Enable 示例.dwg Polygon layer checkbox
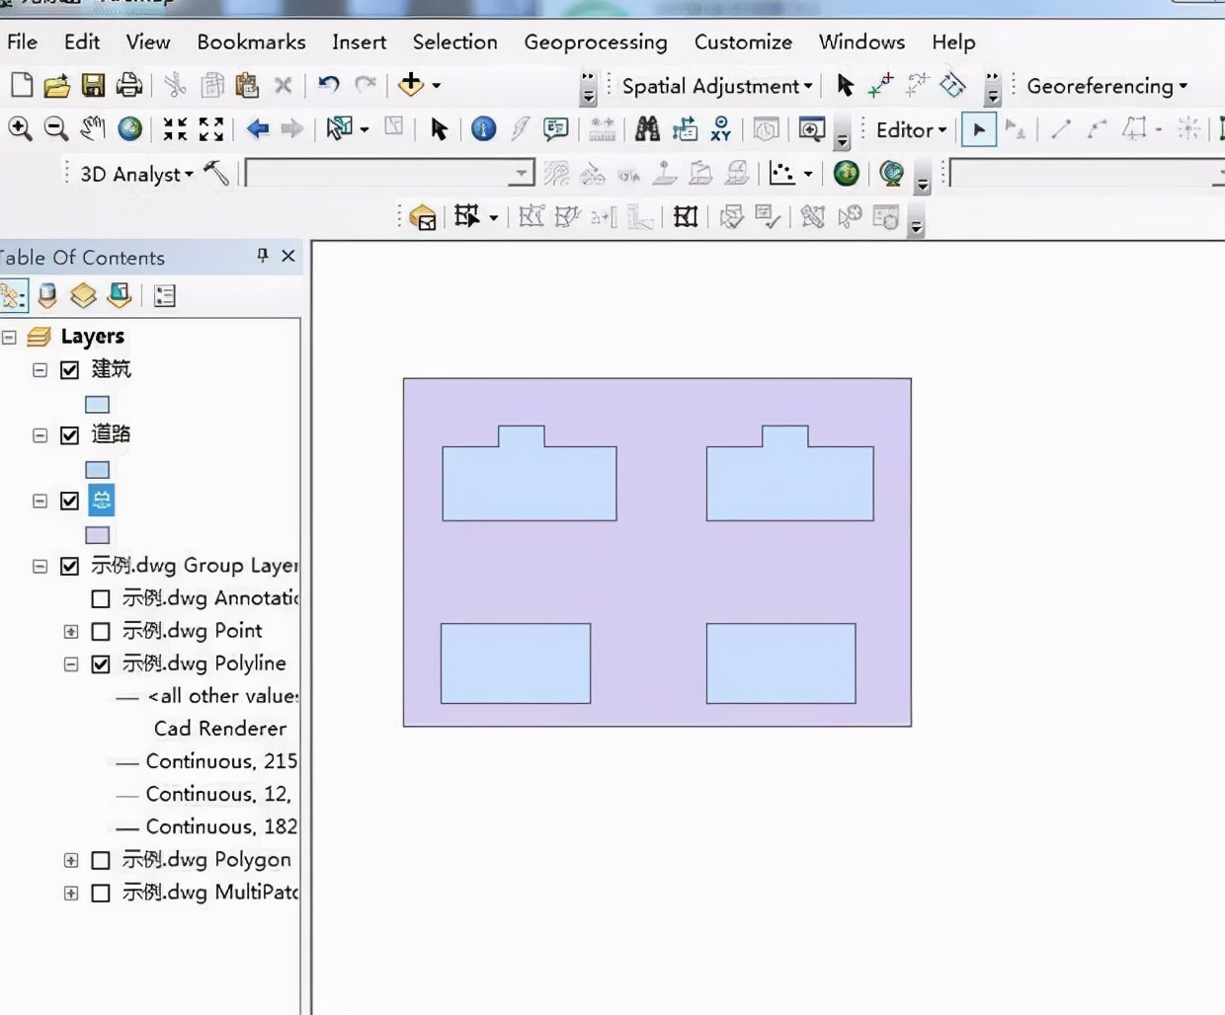This screenshot has width=1225, height=1015. click(x=100, y=860)
